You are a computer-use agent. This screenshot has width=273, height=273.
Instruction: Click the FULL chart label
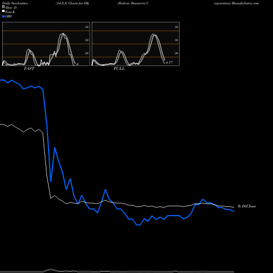[119, 69]
